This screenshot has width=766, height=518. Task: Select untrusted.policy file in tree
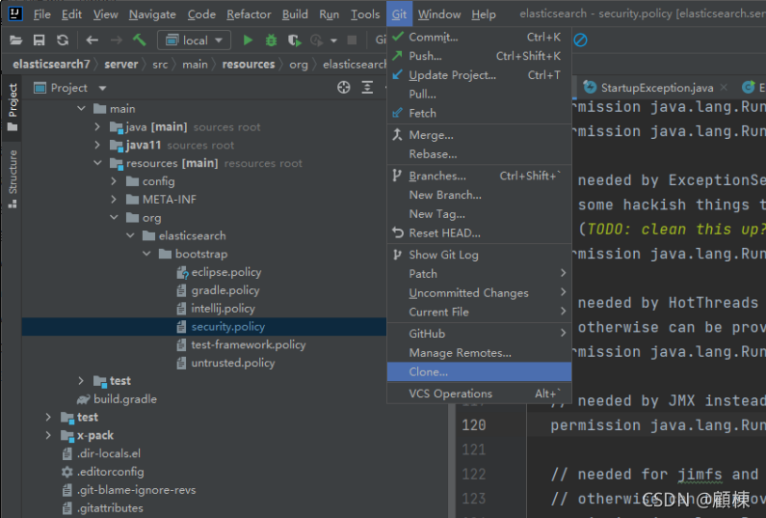coord(233,363)
